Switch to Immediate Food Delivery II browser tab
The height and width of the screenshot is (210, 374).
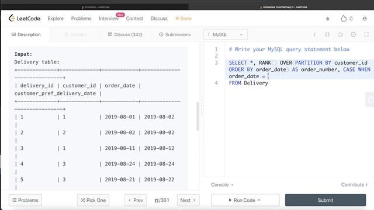(x=283, y=7)
